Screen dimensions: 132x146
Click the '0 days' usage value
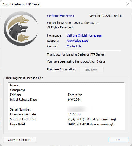tap(101, 61)
